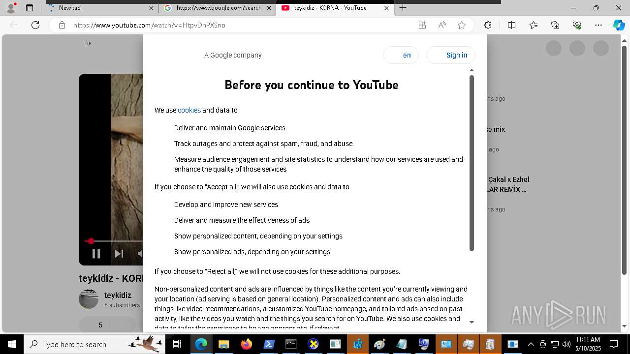Open the language selector showing en
Screen dimensions: 630x354
[x=401, y=55]
